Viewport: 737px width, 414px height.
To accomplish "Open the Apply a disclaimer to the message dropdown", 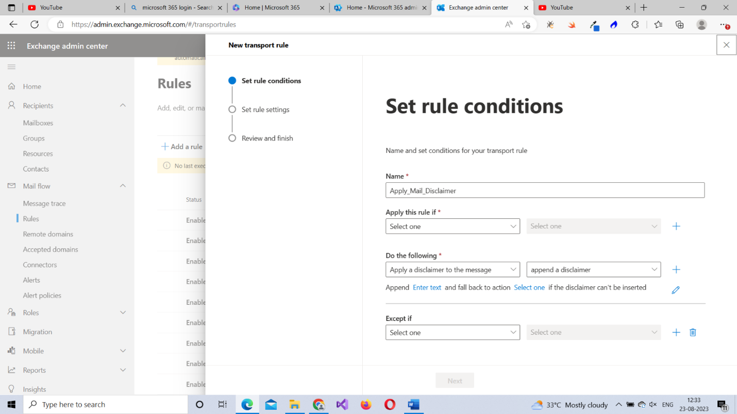I will pyautogui.click(x=452, y=270).
